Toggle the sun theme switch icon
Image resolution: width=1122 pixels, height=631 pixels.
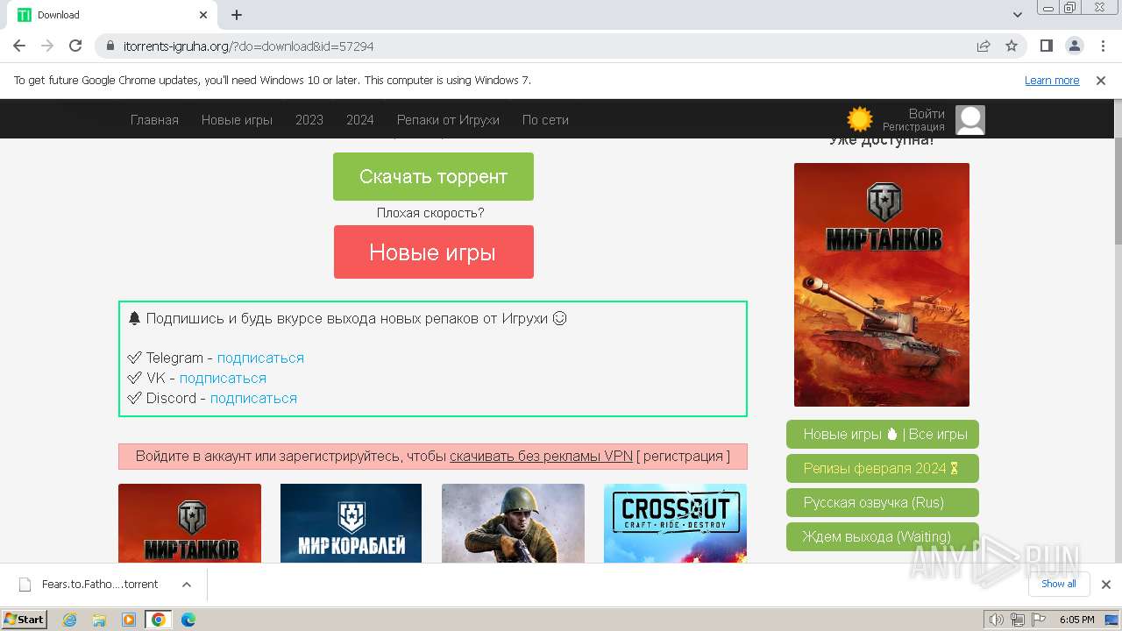point(860,119)
